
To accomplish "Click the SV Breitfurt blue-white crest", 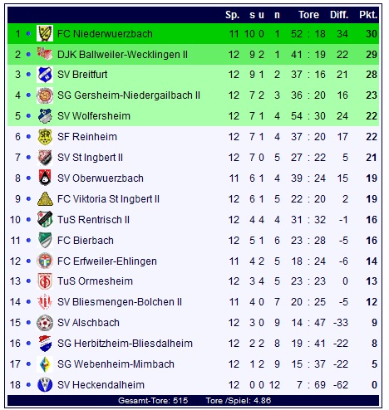I will (x=45, y=75).
